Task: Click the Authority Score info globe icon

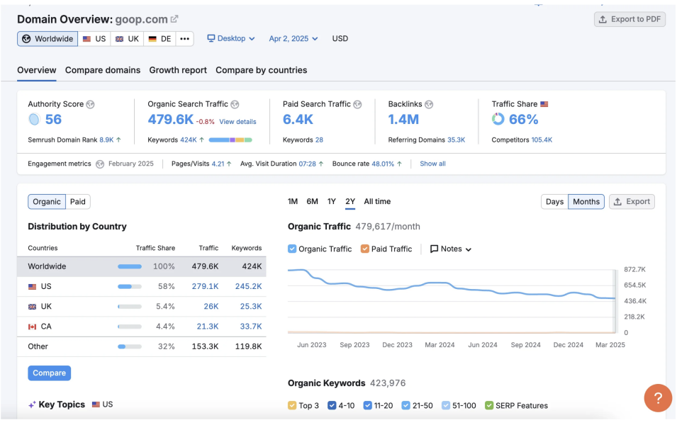Action: click(90, 104)
